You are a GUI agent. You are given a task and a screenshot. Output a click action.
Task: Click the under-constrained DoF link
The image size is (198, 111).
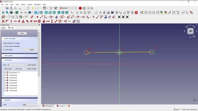[17, 43]
